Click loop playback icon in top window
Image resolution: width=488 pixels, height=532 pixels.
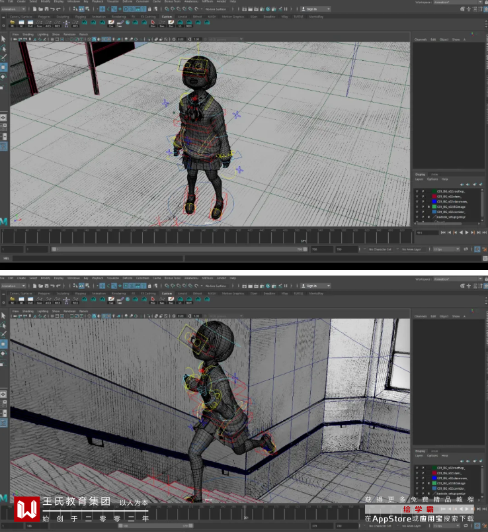click(466, 249)
